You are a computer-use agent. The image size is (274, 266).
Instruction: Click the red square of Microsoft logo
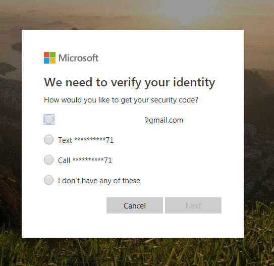coord(46,55)
